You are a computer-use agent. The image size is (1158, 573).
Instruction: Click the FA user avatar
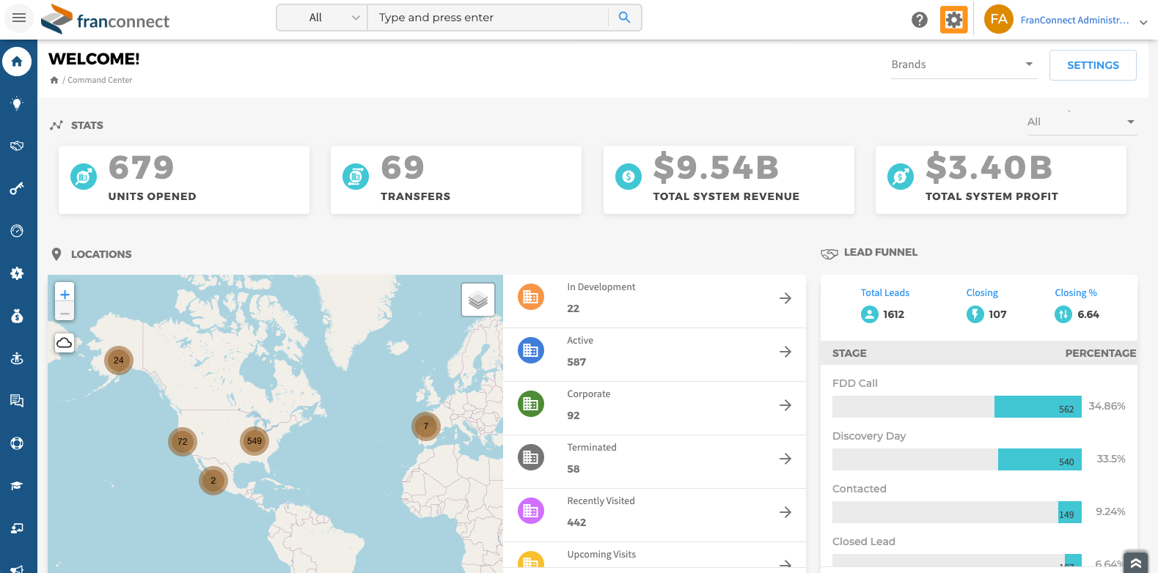(999, 20)
